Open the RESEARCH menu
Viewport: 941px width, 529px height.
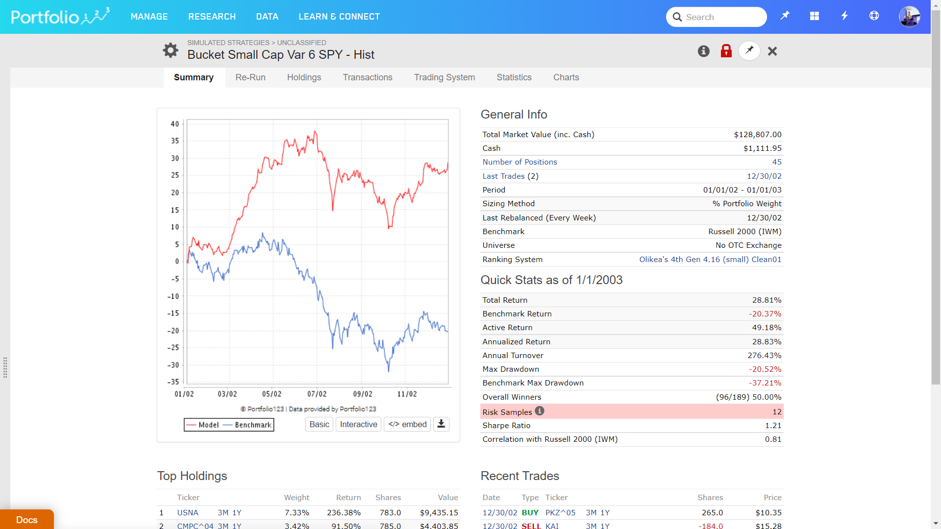point(212,17)
